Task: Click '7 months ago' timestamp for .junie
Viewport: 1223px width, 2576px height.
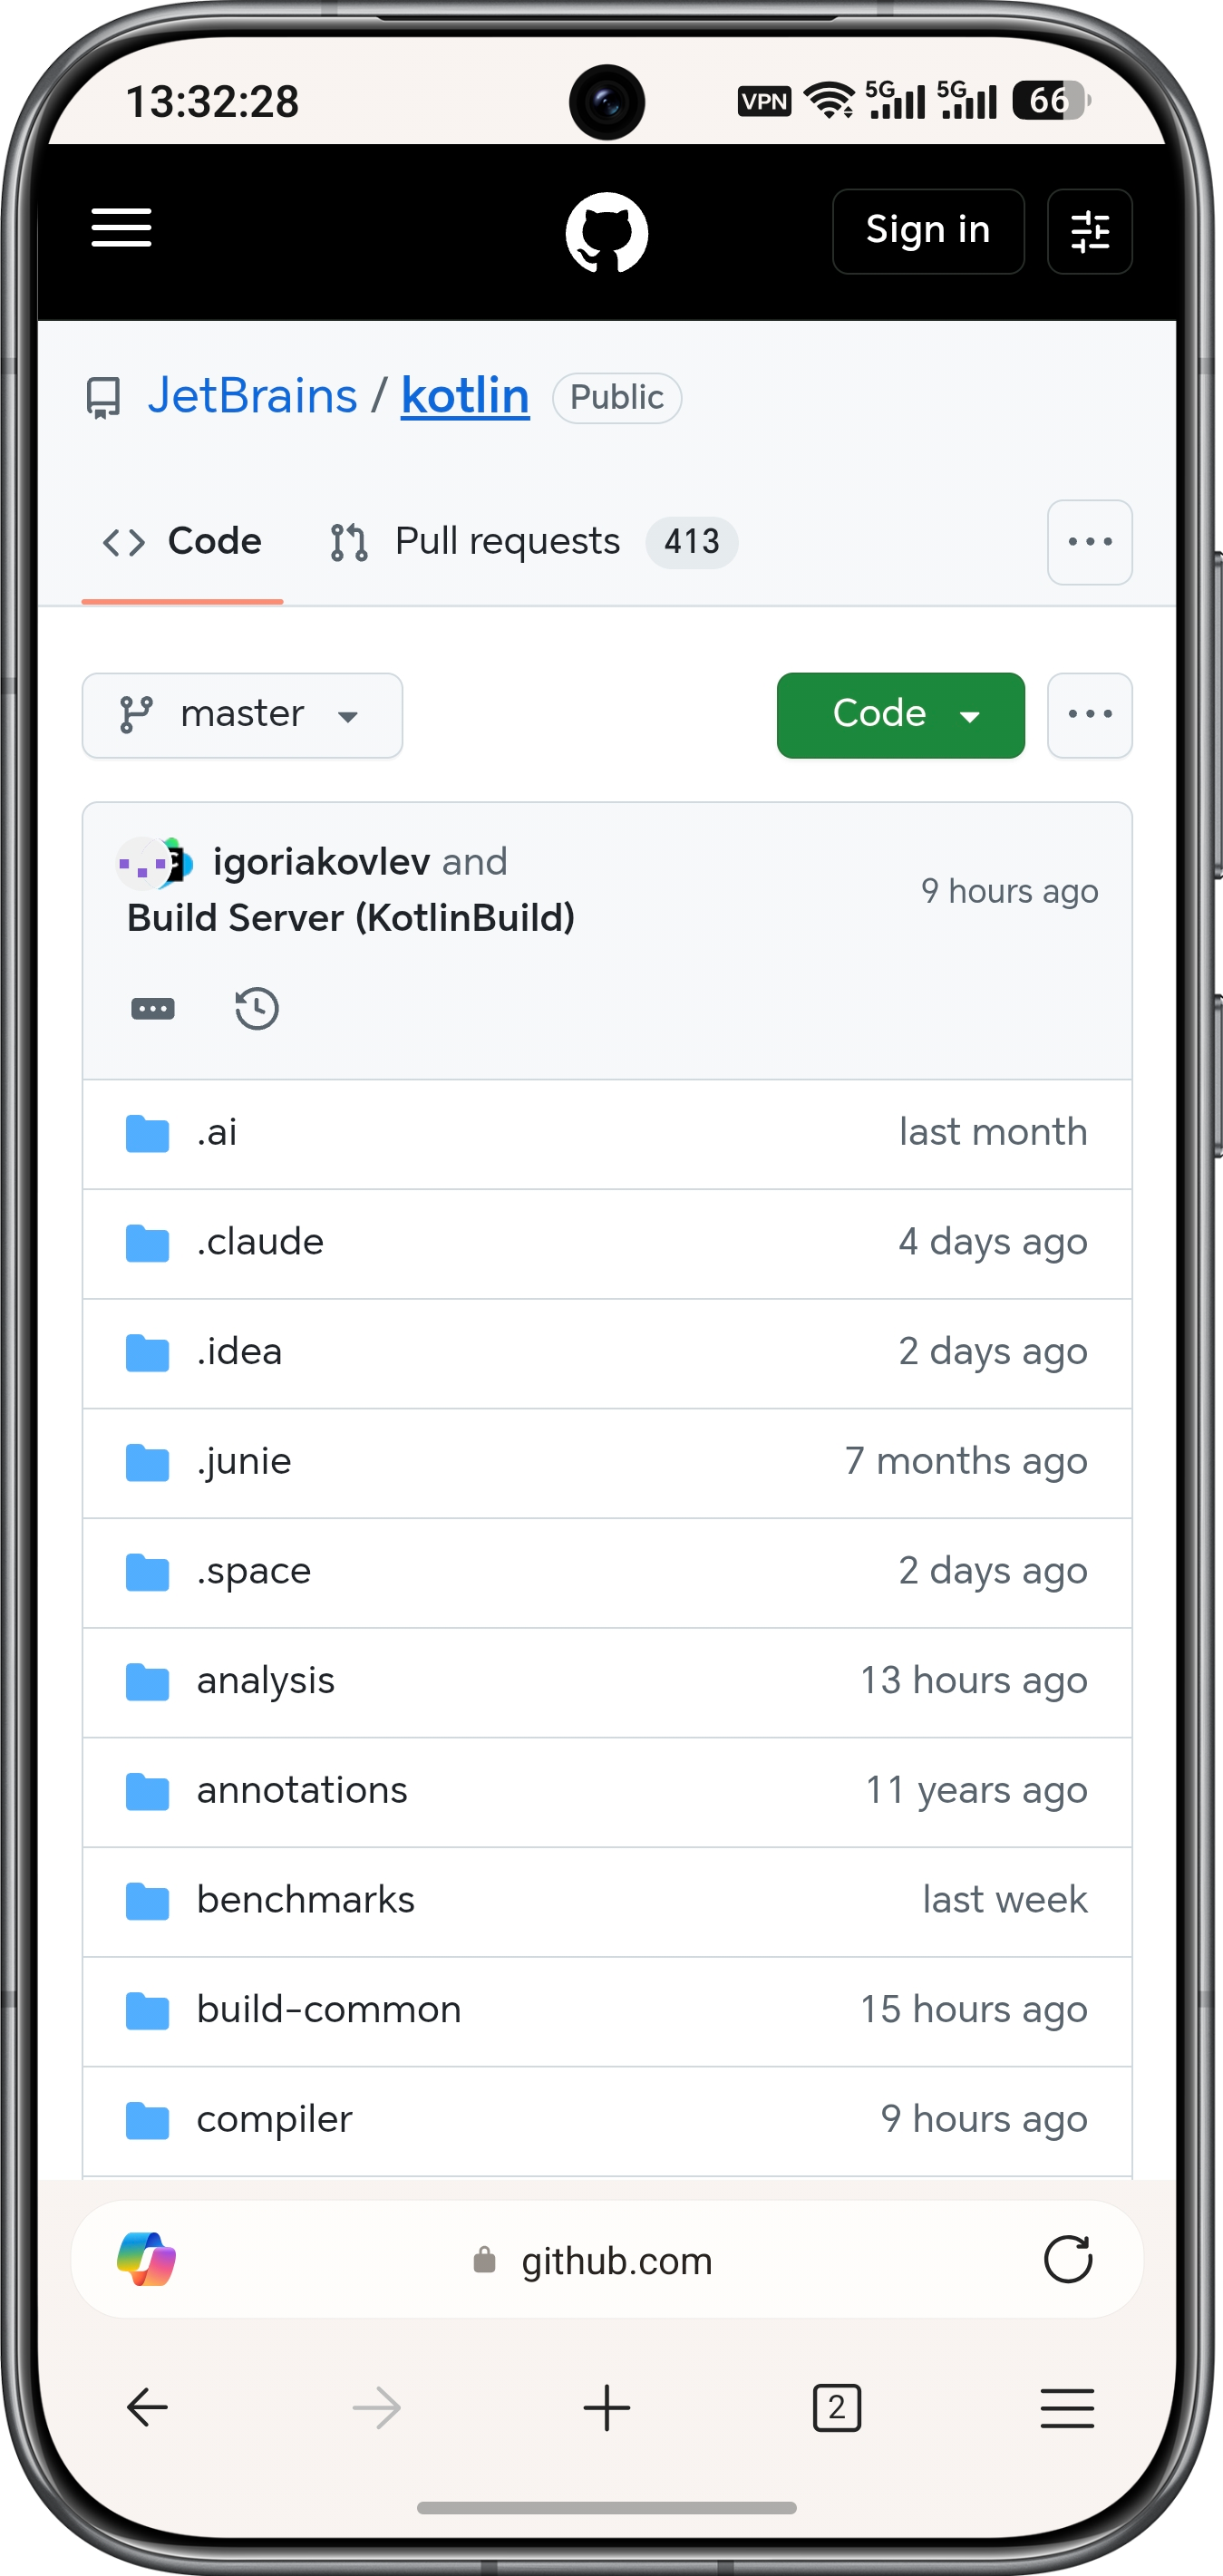Action: pyautogui.click(x=966, y=1463)
